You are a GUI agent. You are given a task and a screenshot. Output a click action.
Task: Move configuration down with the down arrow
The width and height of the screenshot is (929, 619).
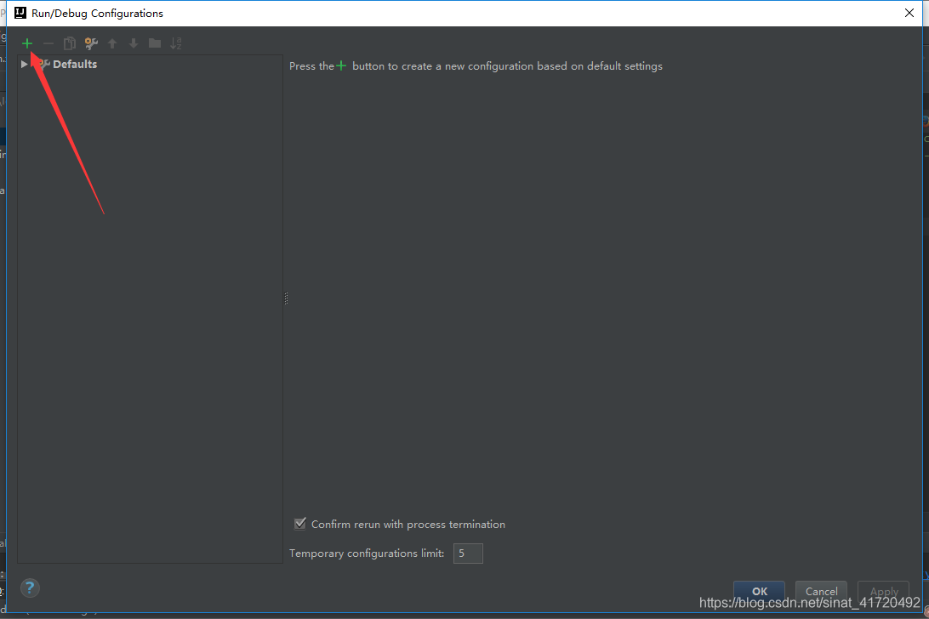pyautogui.click(x=134, y=43)
